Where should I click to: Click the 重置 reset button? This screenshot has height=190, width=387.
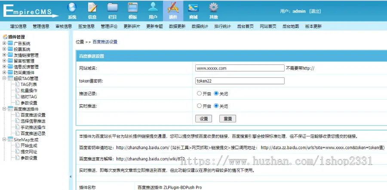click(227, 119)
